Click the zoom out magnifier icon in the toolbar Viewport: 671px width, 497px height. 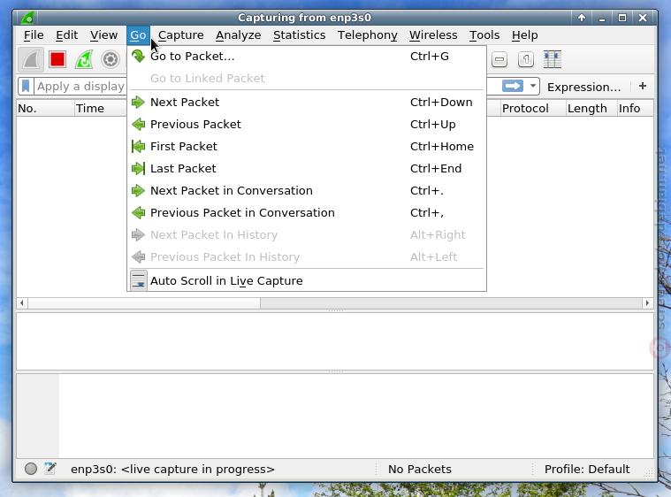[x=499, y=59]
